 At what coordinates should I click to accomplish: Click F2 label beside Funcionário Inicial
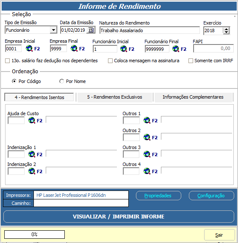131,49
